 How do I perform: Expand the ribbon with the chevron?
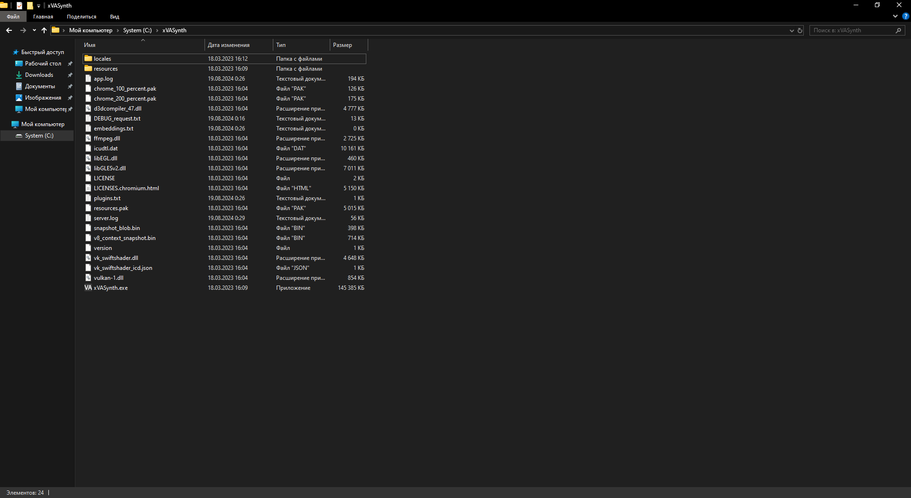coord(895,16)
